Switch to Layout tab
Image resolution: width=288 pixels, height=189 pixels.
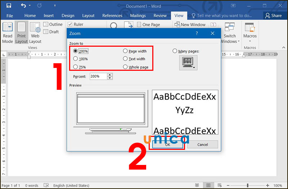click(88, 16)
